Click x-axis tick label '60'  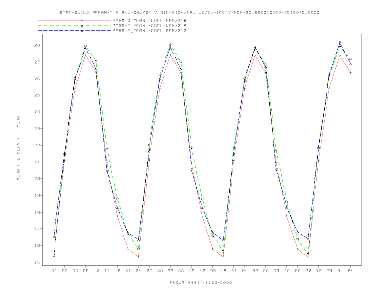pyautogui.click(x=266, y=271)
